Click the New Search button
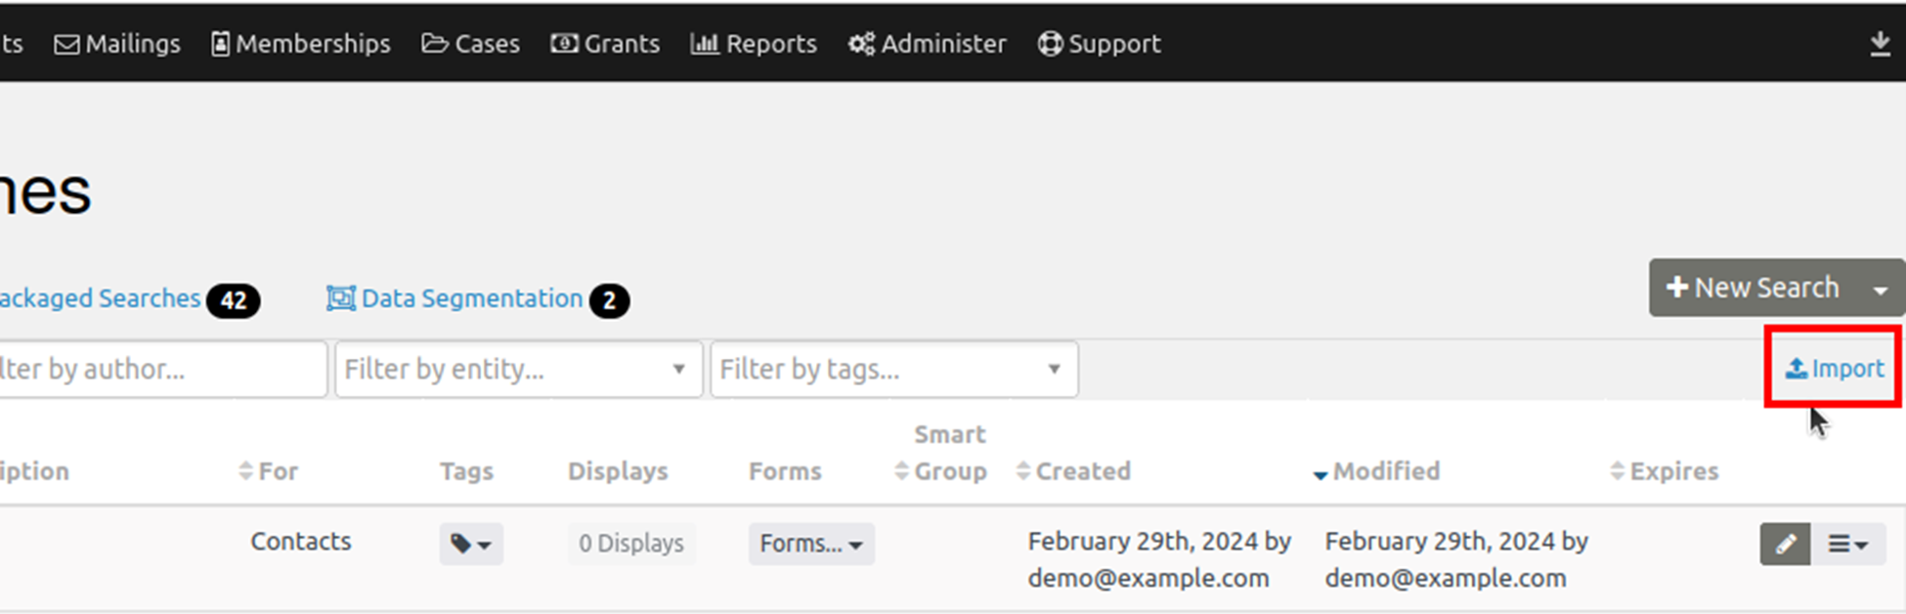The image size is (1906, 614). (1754, 287)
